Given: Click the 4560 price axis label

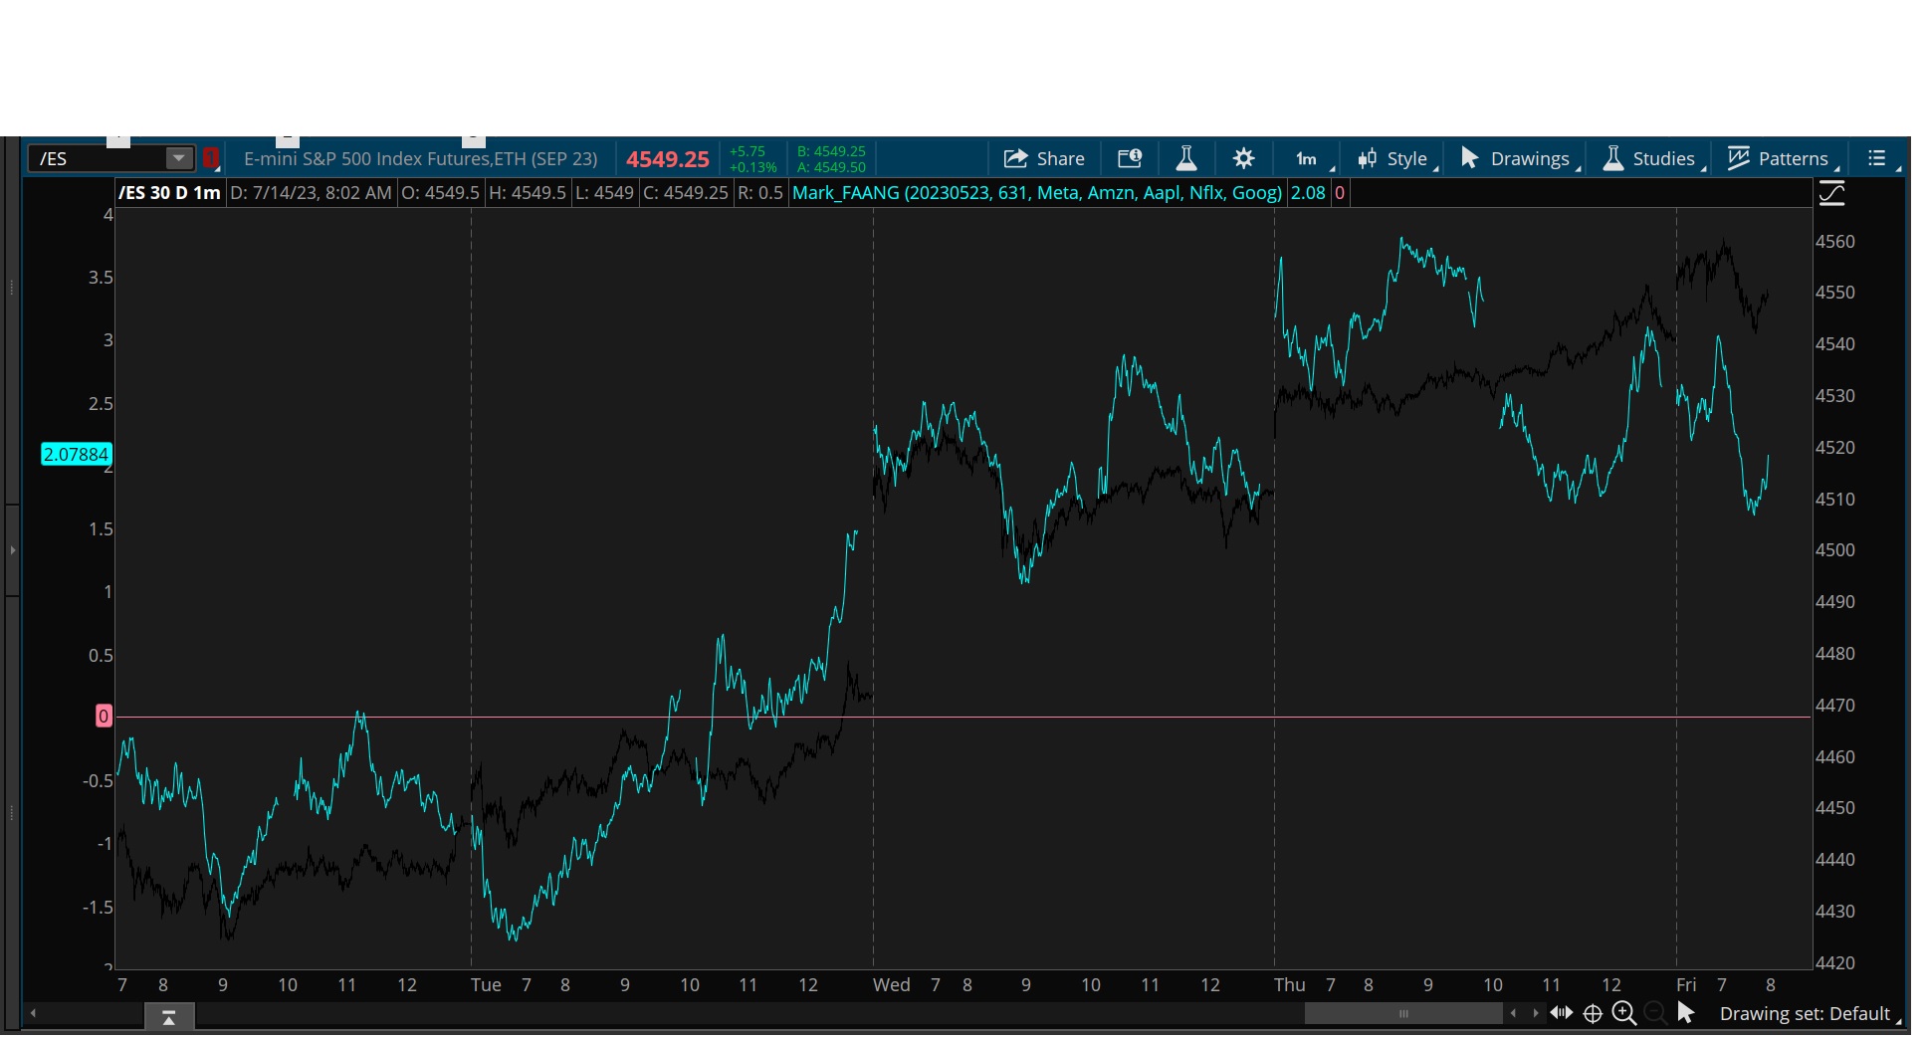Looking at the screenshot, I should [1835, 241].
